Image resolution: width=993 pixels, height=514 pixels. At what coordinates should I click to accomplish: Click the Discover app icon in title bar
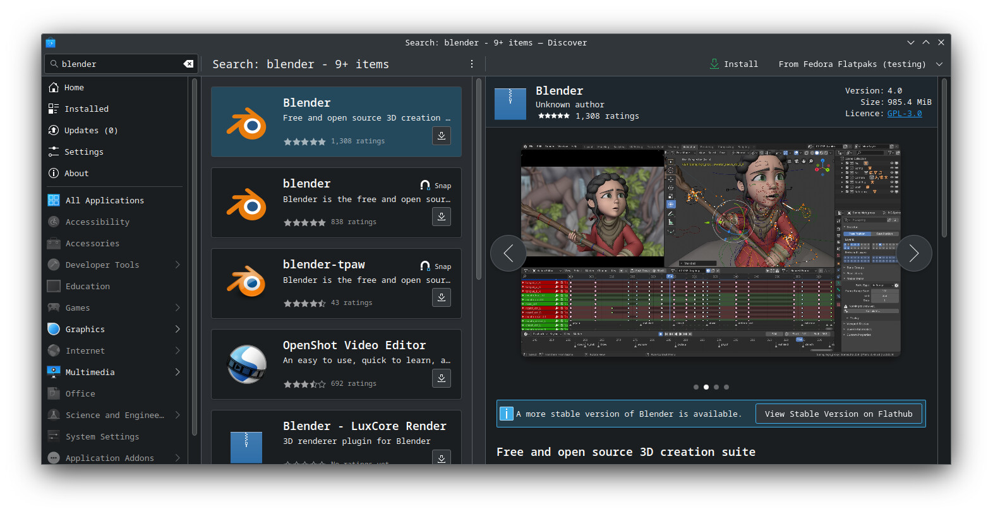(51, 43)
